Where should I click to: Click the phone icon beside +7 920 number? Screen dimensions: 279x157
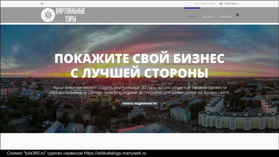coord(197,4)
